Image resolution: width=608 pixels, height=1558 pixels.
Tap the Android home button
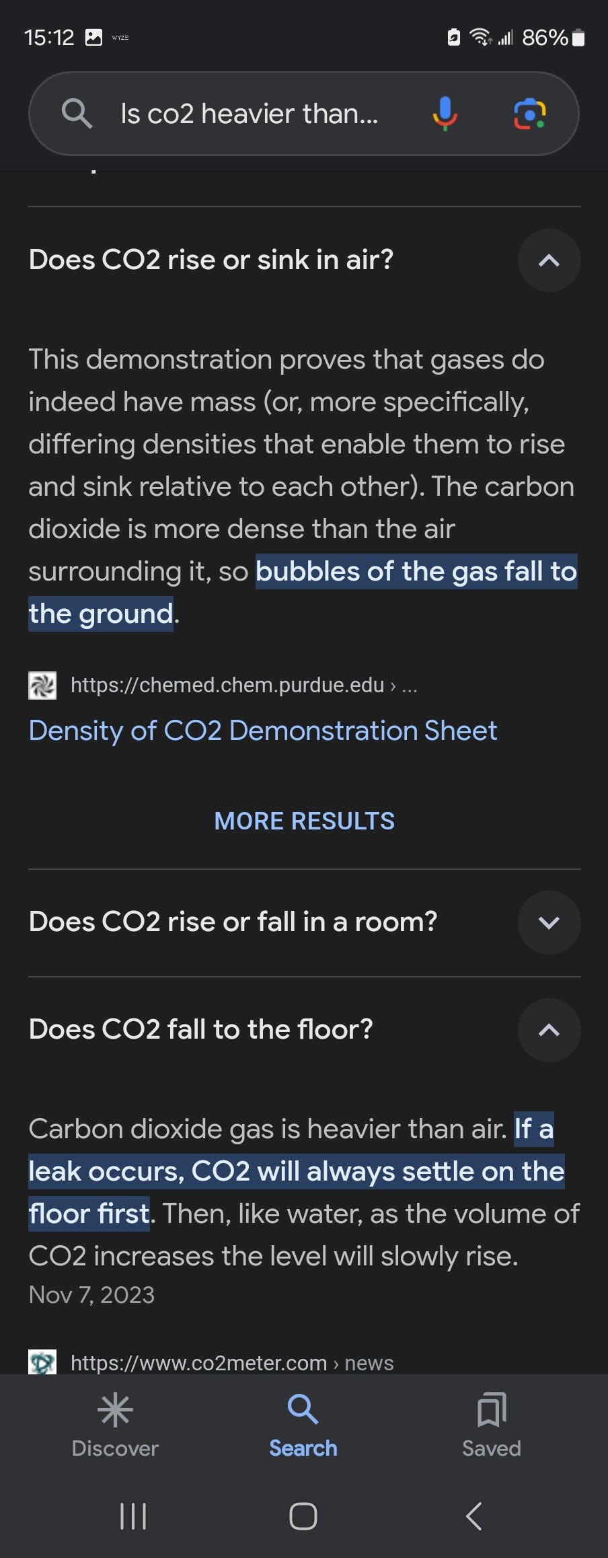point(303,1516)
